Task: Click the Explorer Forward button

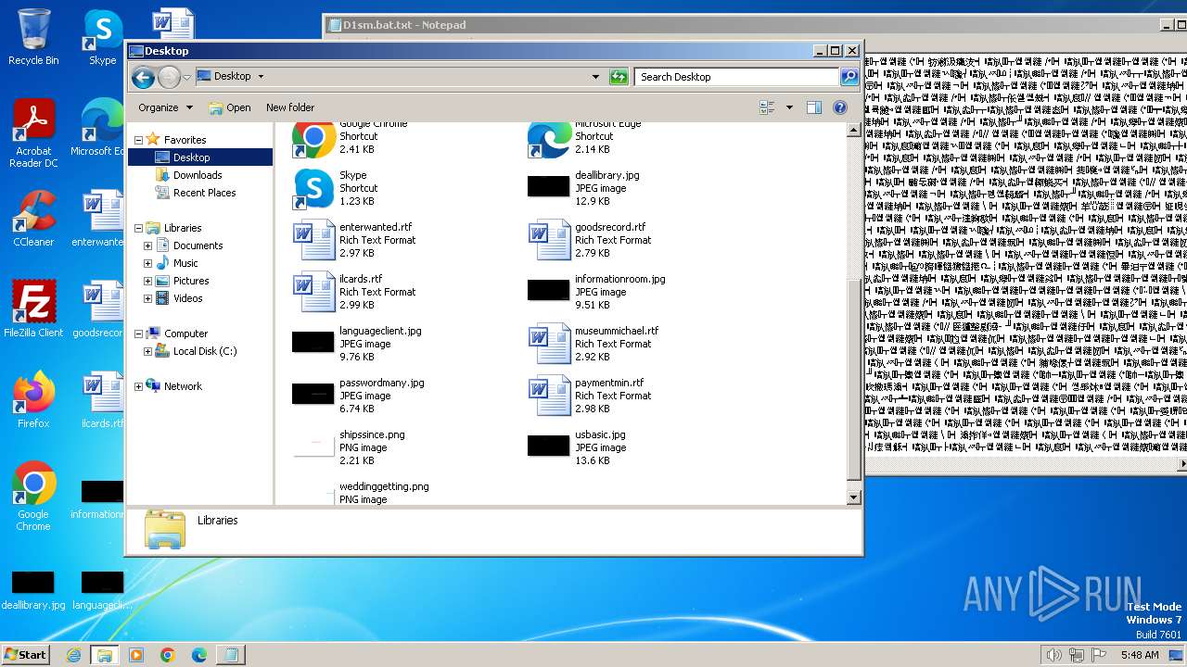Action: [169, 77]
